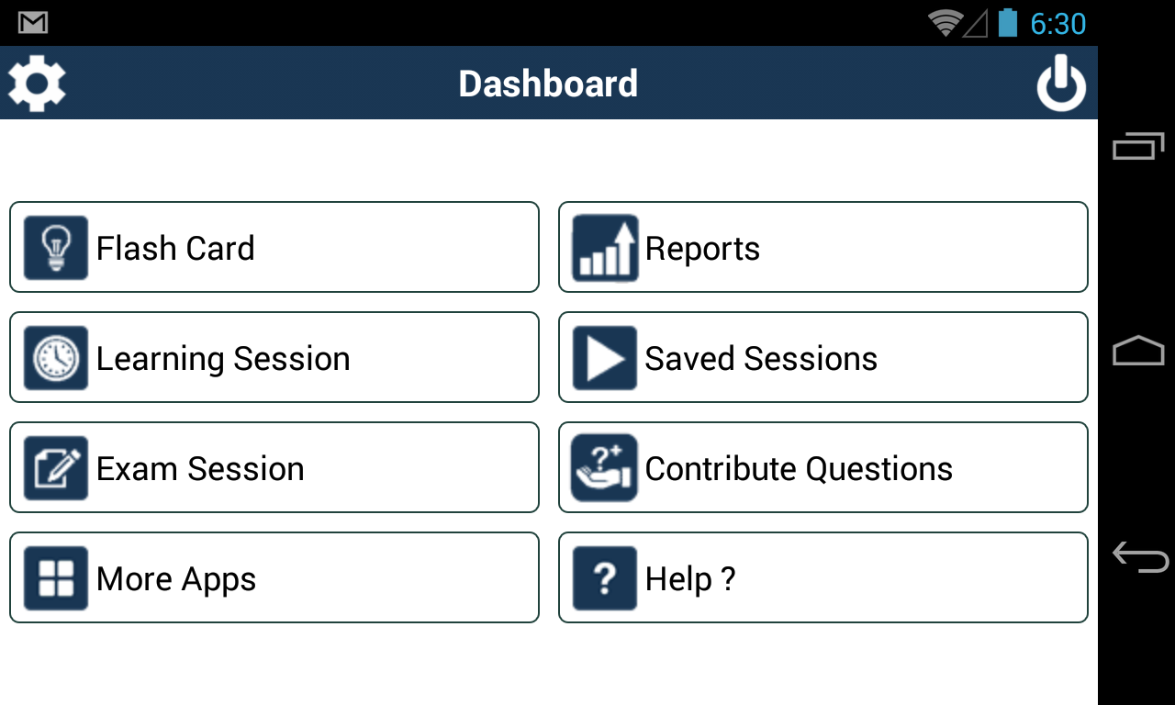Open Saved Sessions

[x=822, y=358]
